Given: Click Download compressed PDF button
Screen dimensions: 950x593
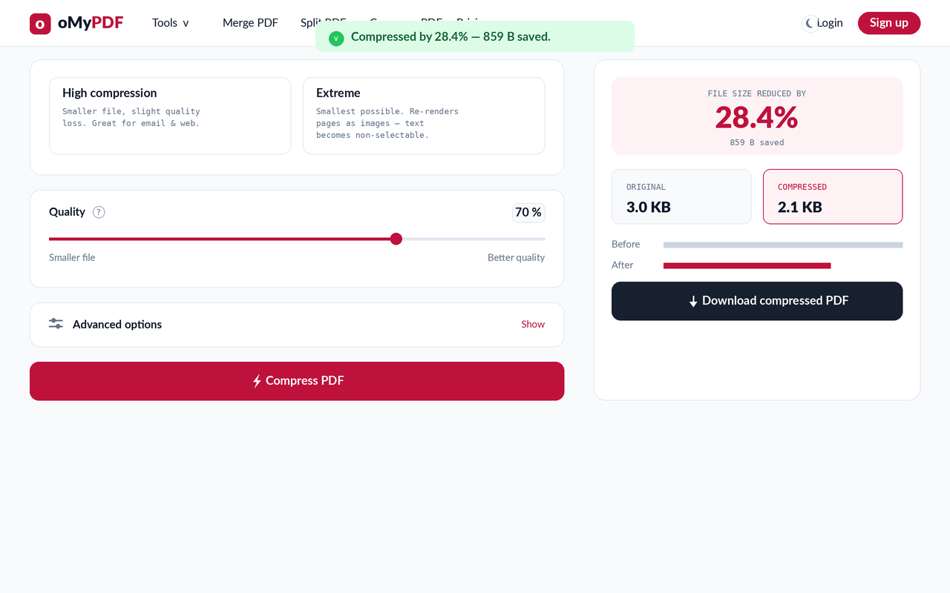Looking at the screenshot, I should (x=757, y=301).
